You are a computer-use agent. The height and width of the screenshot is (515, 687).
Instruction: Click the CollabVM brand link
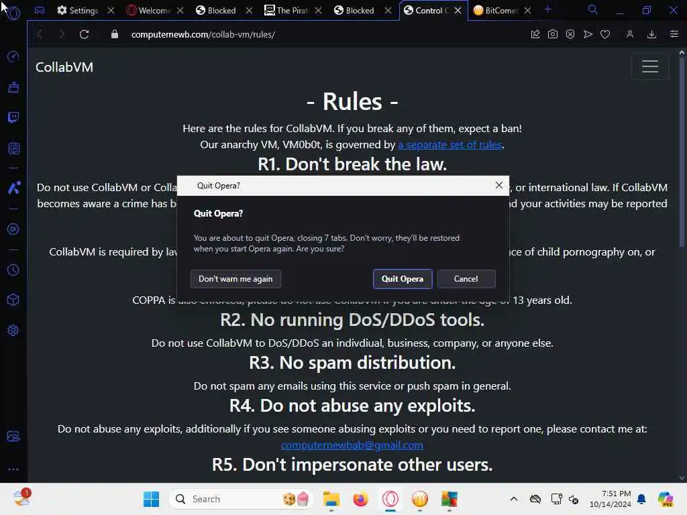(x=64, y=67)
